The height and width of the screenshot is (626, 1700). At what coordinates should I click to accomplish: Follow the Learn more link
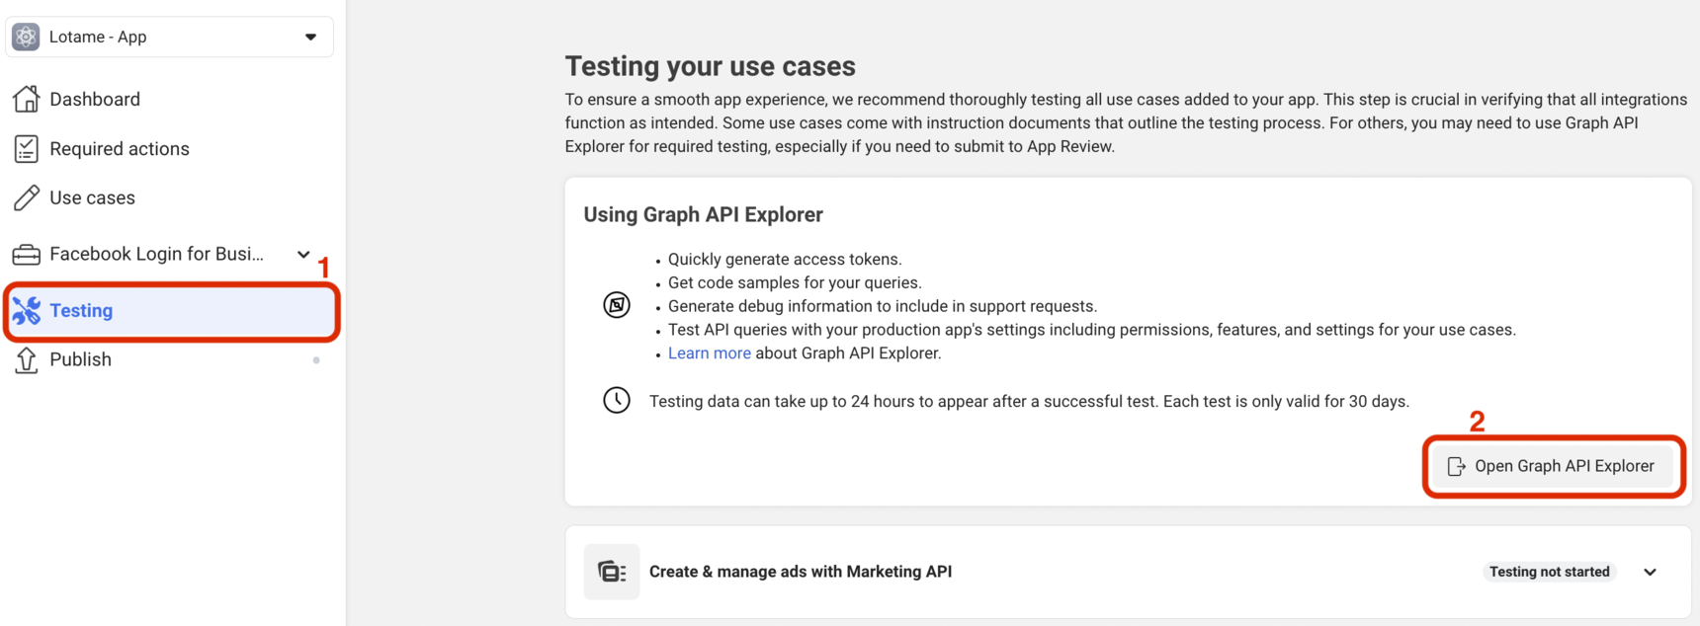point(709,353)
